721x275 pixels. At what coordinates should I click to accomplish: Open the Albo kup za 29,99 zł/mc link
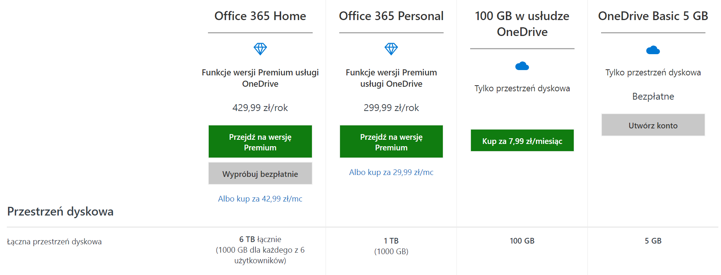391,172
